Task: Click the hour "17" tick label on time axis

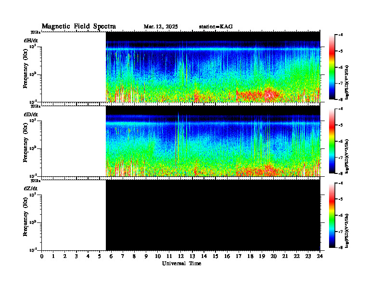Action: tap(239, 257)
